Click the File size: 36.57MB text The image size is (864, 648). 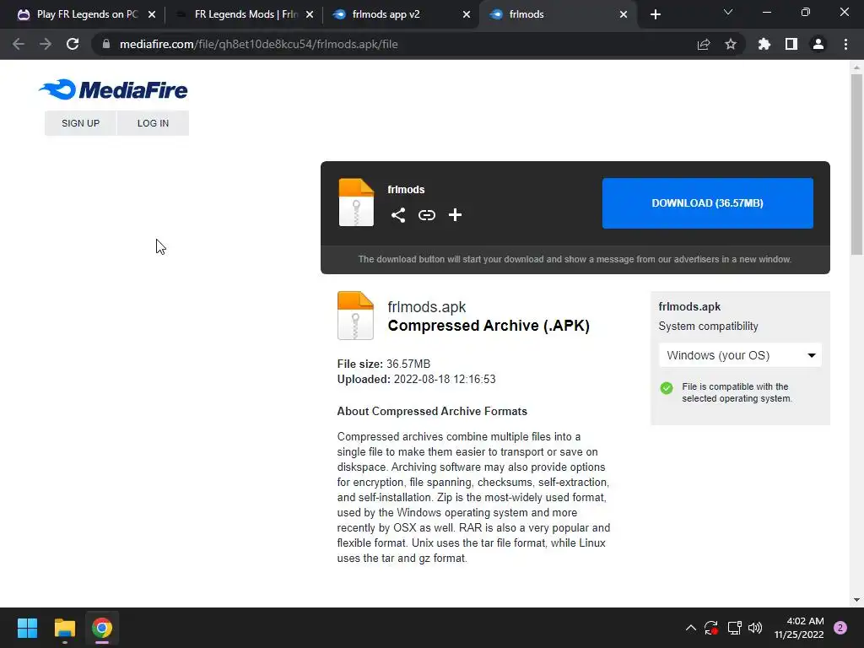384,364
